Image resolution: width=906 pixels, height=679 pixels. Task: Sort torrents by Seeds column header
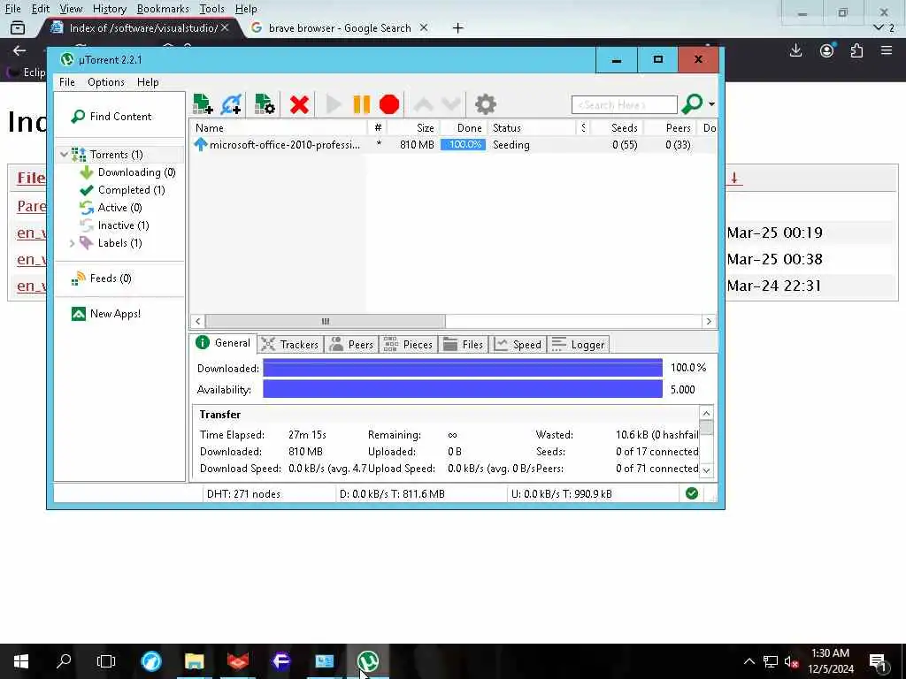(617, 128)
